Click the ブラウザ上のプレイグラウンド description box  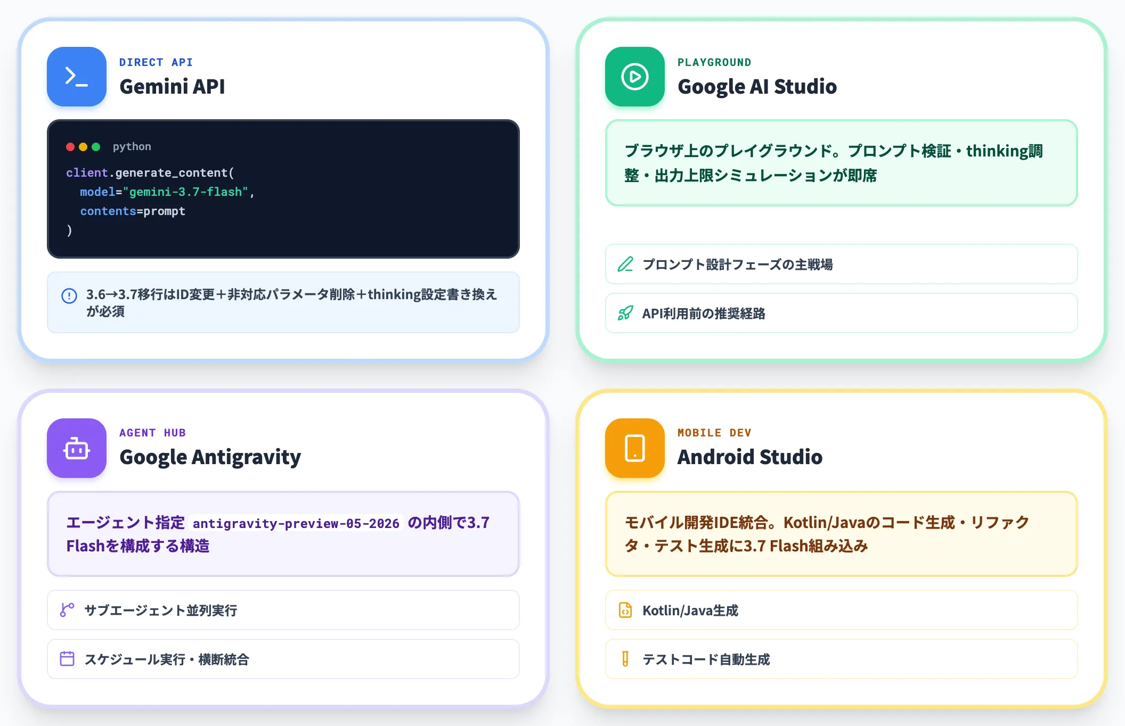tap(842, 163)
